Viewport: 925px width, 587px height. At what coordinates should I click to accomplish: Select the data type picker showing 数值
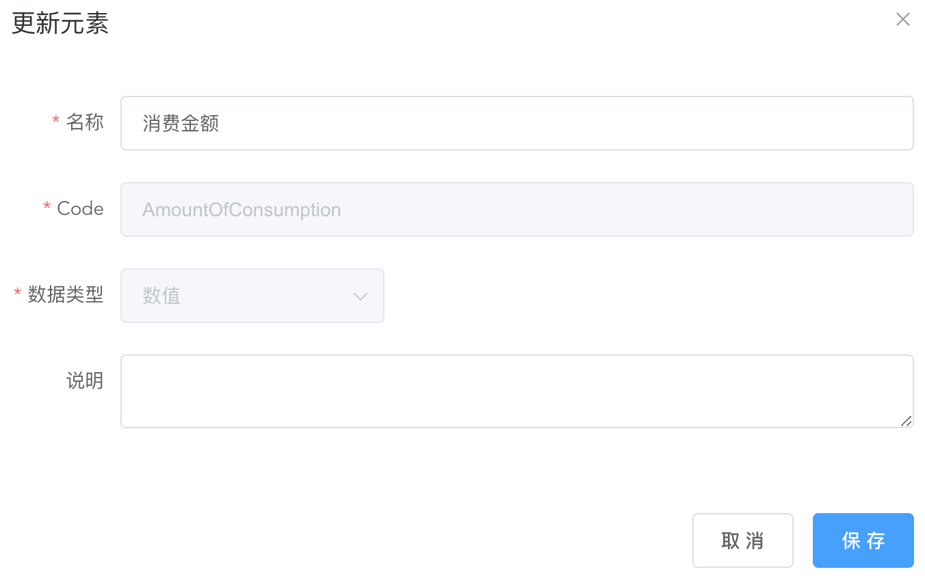click(252, 296)
